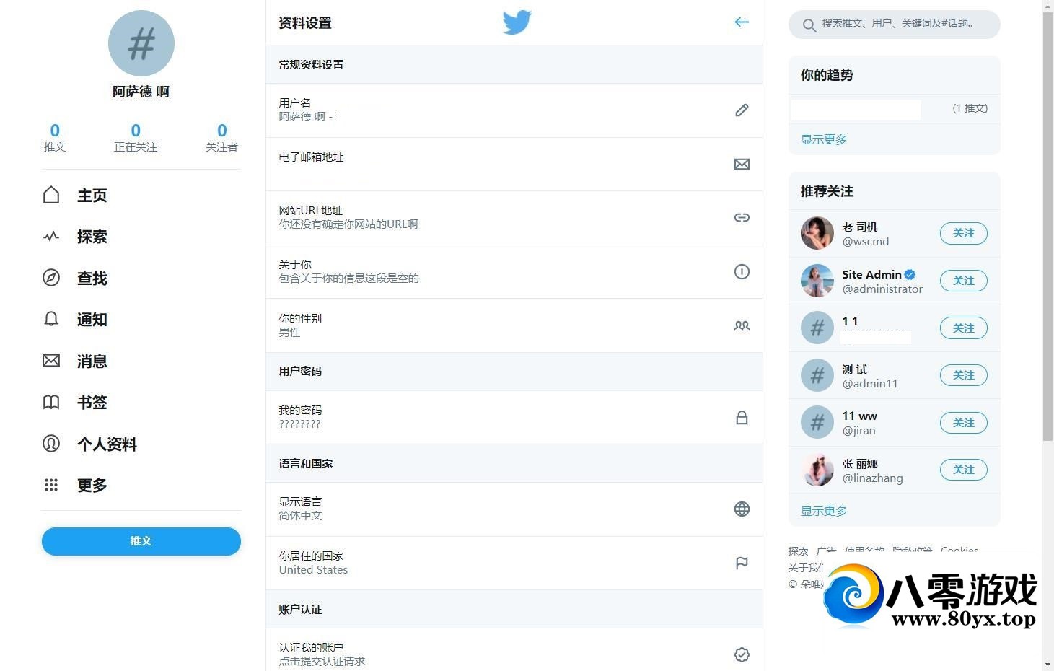Image resolution: width=1054 pixels, height=671 pixels.
Task: Click the avatar of 张 丽娜
Action: click(x=817, y=470)
